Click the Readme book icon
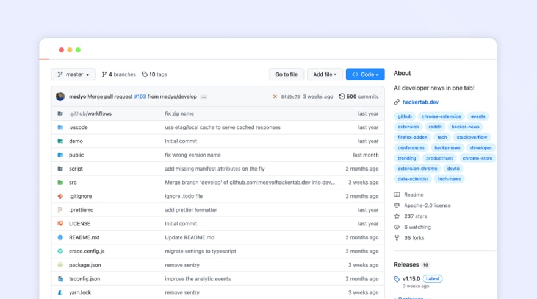The width and height of the screenshot is (537, 299). (x=397, y=195)
